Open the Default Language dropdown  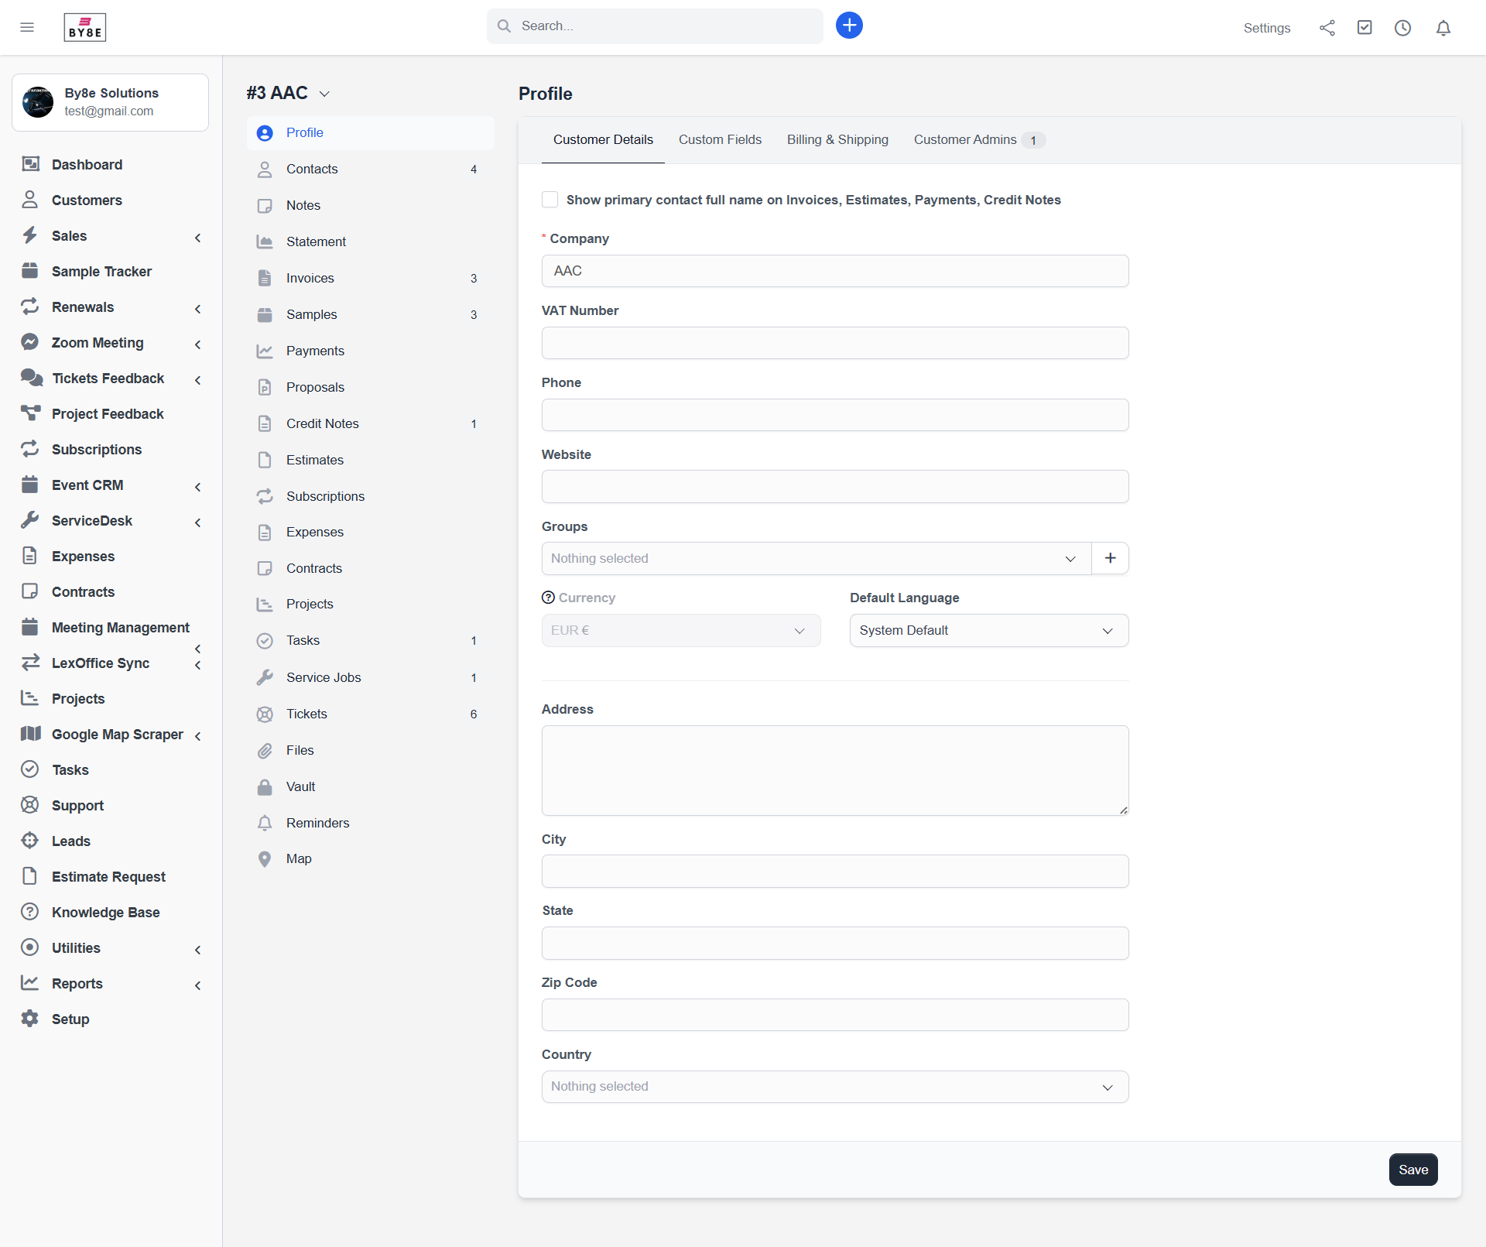(988, 630)
